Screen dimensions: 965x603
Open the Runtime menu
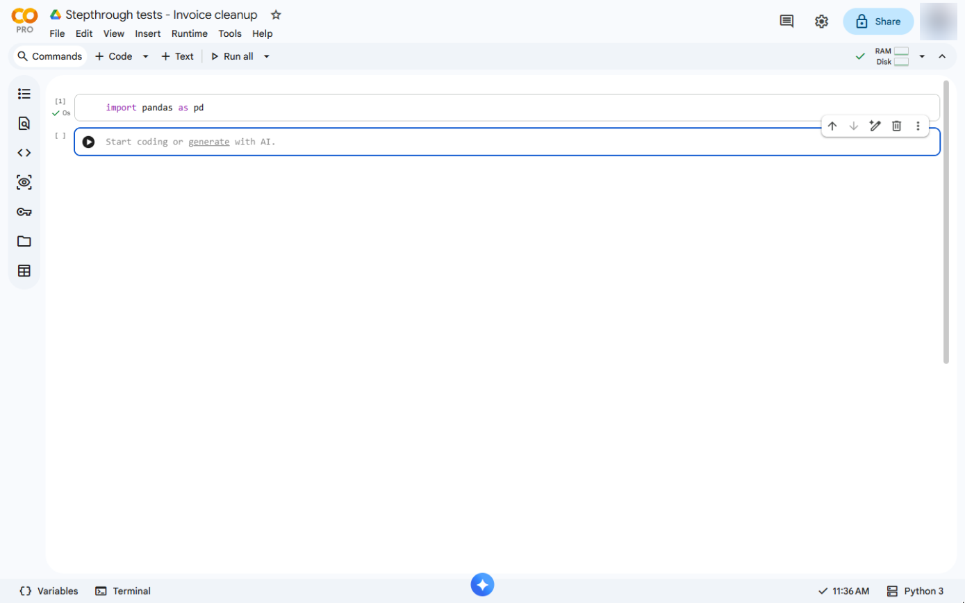tap(190, 33)
